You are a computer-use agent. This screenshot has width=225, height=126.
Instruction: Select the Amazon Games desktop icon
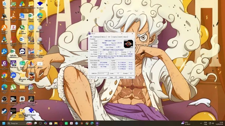point(13,113)
